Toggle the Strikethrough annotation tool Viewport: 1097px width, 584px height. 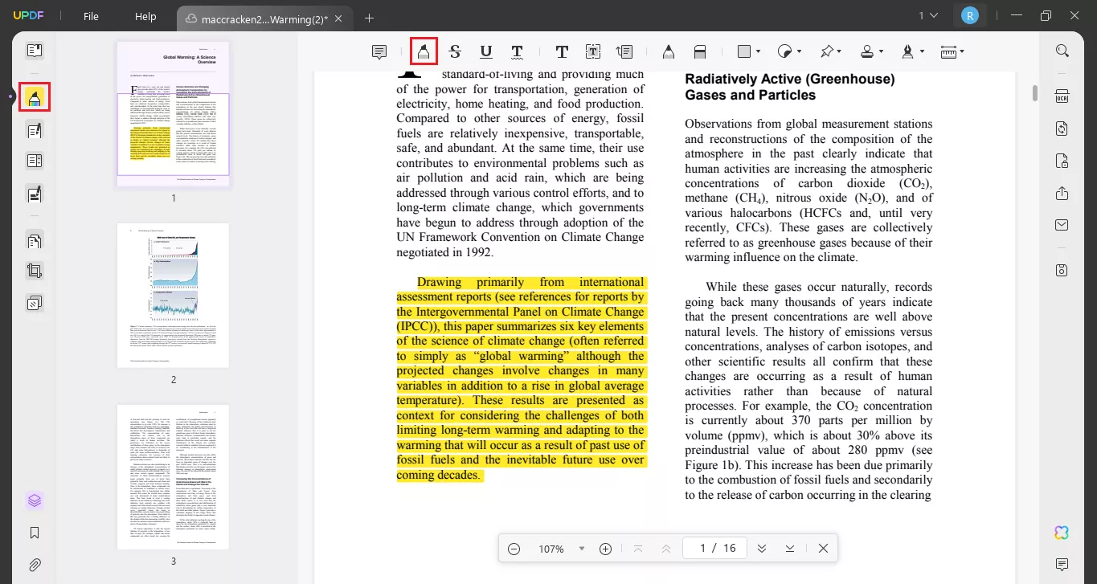pyautogui.click(x=454, y=51)
